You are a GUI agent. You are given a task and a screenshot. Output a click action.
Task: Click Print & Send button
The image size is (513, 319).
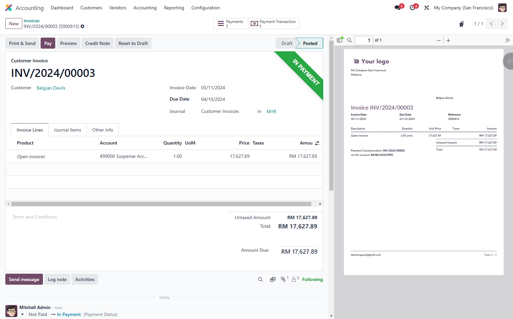[22, 43]
